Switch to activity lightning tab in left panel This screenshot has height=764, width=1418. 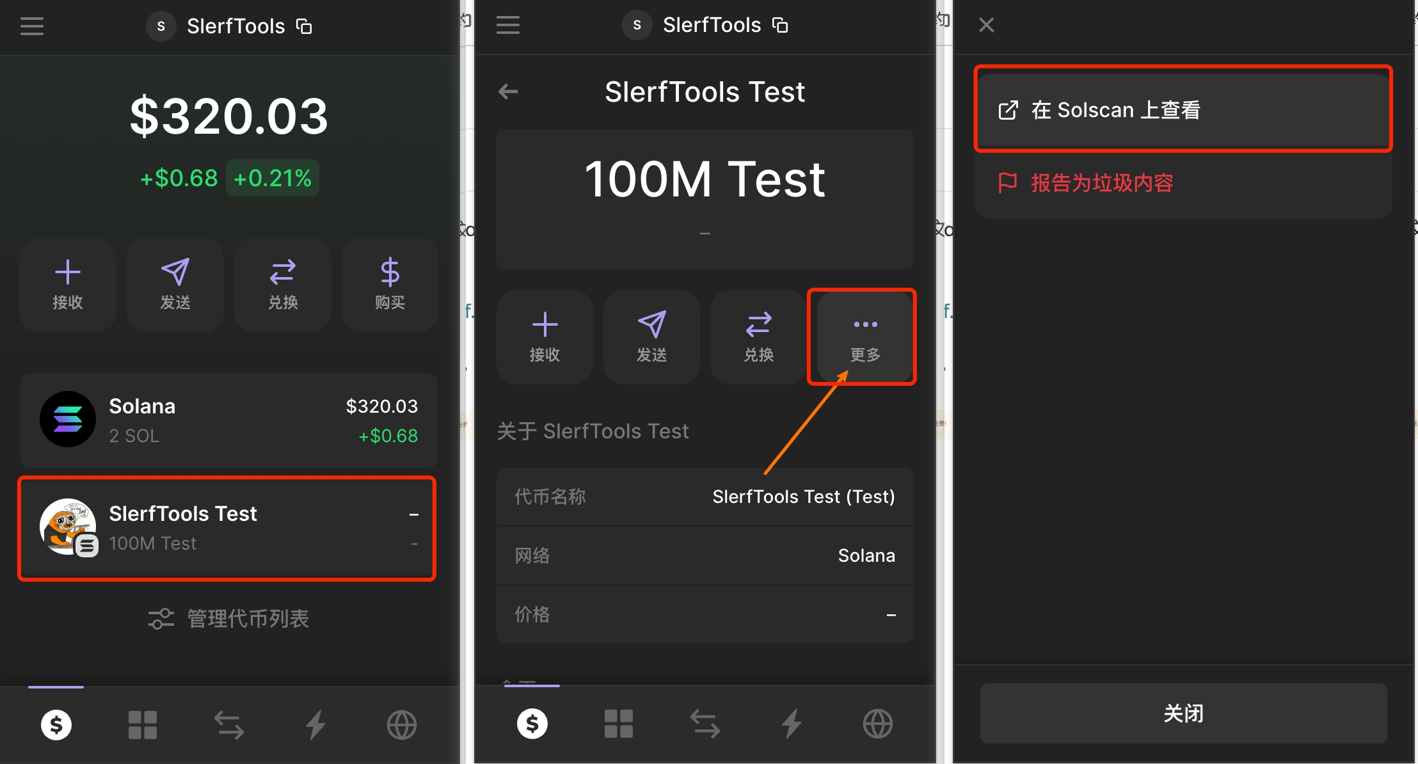(x=315, y=725)
